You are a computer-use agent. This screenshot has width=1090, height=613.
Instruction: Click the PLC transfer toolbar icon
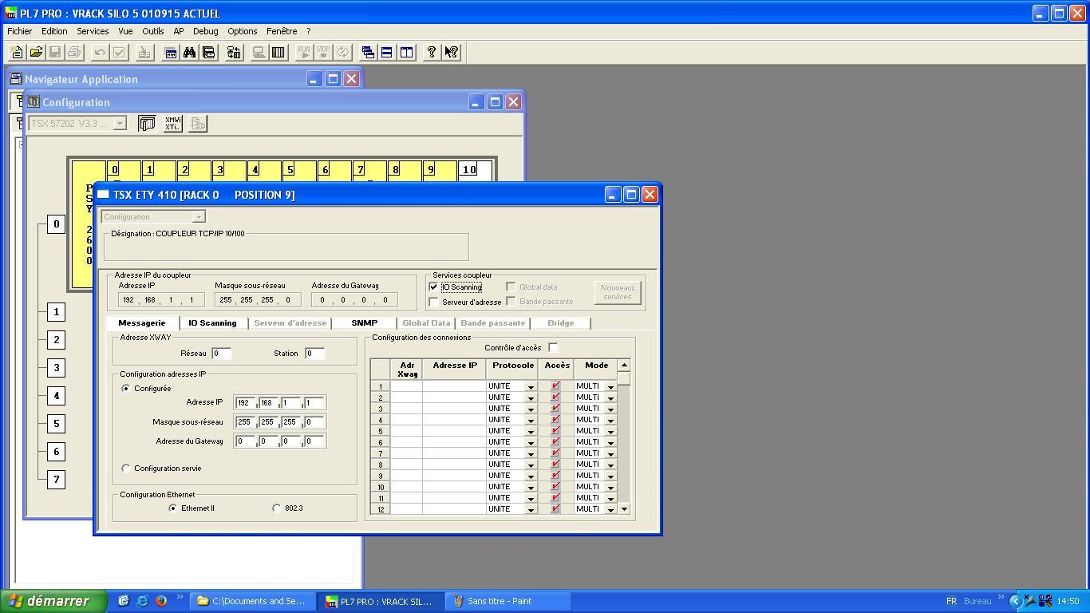[234, 52]
